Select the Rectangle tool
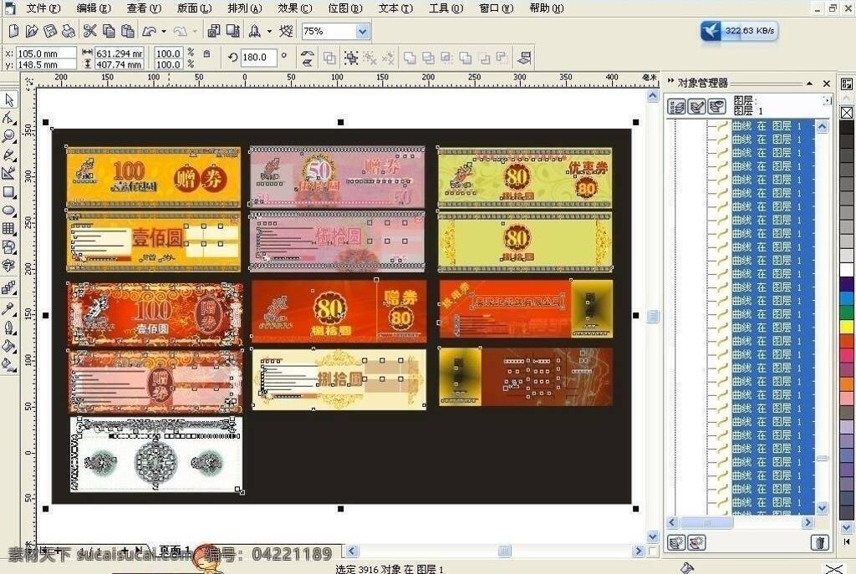The width and height of the screenshot is (856, 574). click(x=9, y=192)
